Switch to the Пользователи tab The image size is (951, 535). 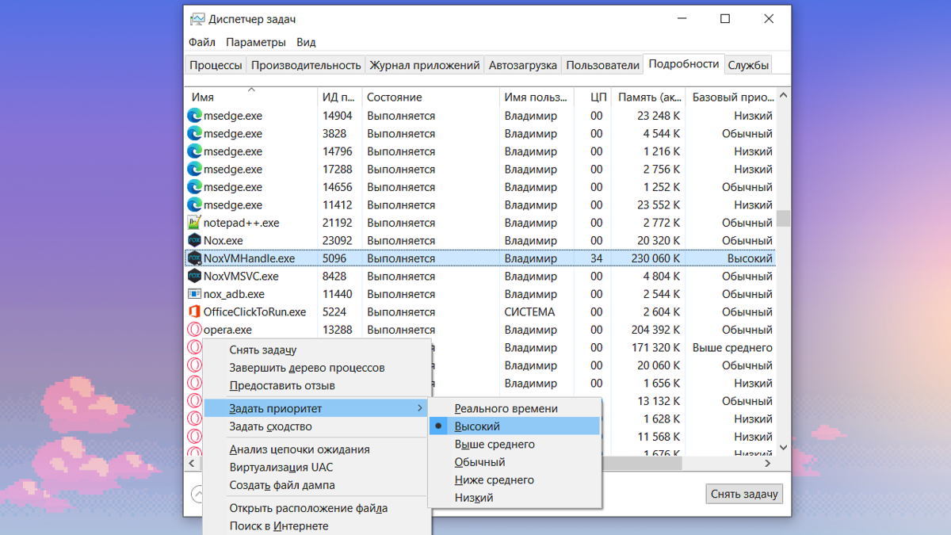point(602,65)
